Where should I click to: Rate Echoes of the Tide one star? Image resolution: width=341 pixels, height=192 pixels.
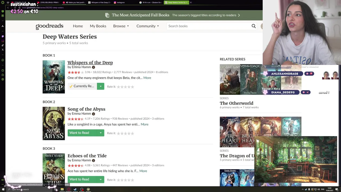tap(119, 180)
